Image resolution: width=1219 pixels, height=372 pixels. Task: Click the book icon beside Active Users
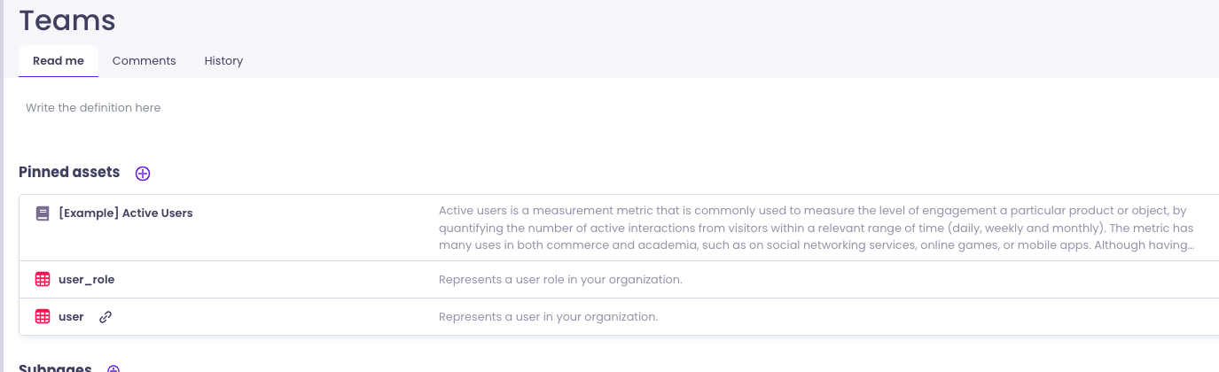[43, 213]
